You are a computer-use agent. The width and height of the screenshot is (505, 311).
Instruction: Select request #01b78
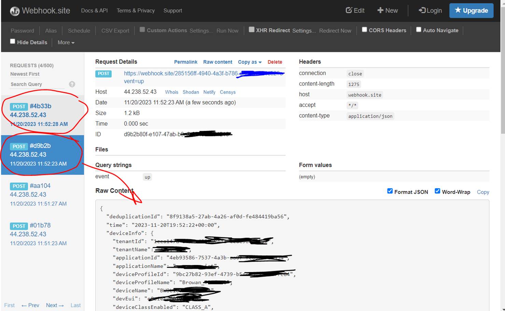pos(42,234)
